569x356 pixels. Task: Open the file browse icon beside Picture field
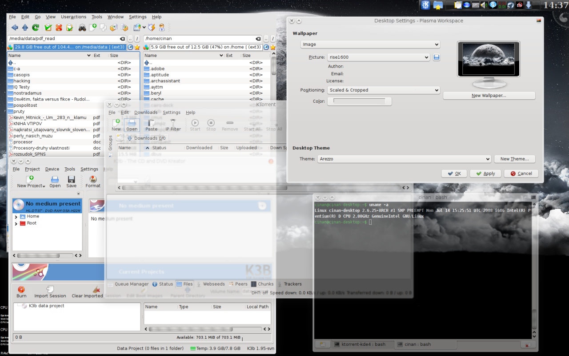point(437,57)
